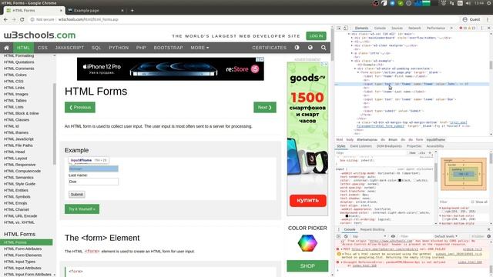This screenshot has height=277, width=493.
Task: Click the system tray network icon
Action: (452, 3)
